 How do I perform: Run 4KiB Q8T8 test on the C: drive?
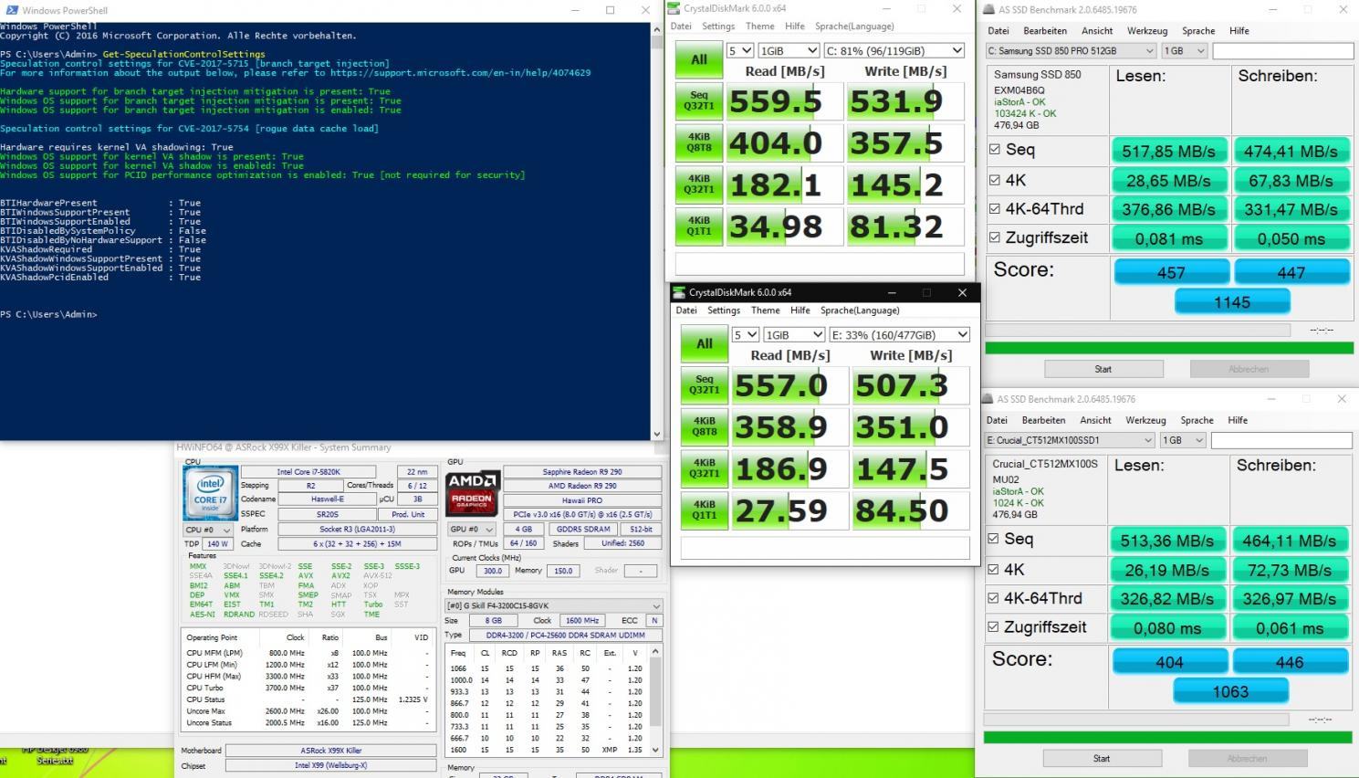pyautogui.click(x=698, y=142)
